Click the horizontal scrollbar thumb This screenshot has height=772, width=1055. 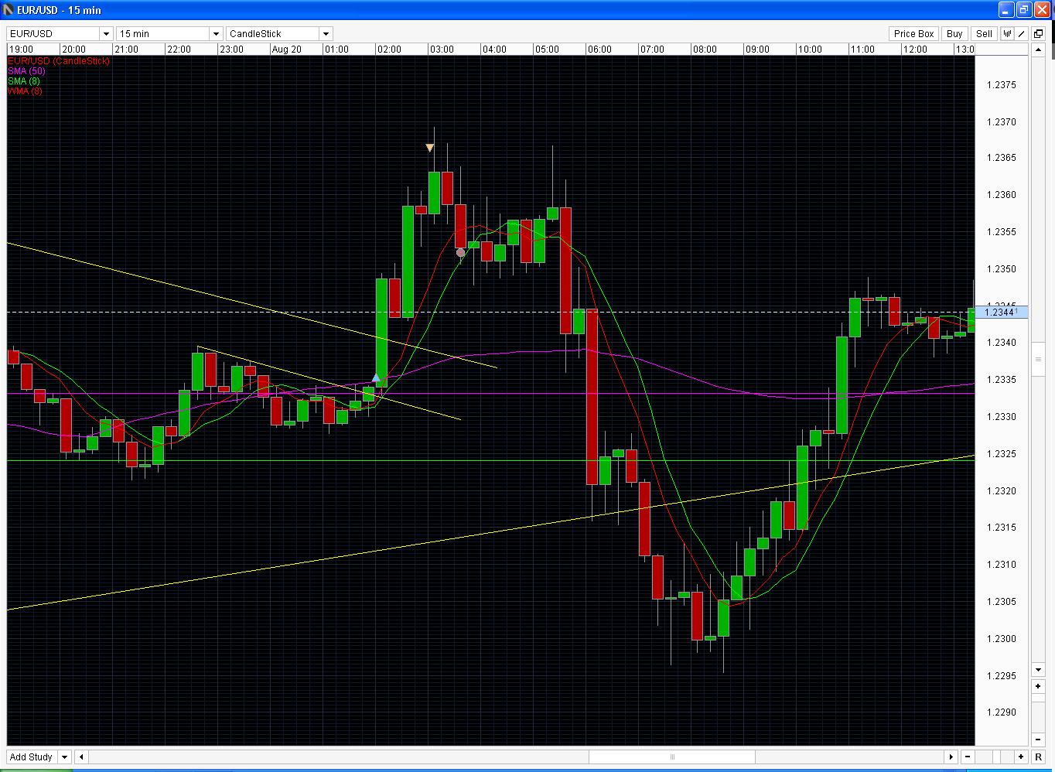click(x=672, y=757)
